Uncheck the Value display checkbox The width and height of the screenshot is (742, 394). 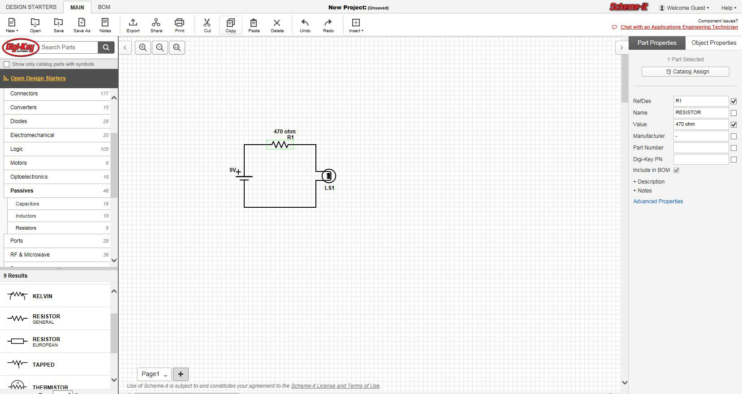click(x=733, y=124)
